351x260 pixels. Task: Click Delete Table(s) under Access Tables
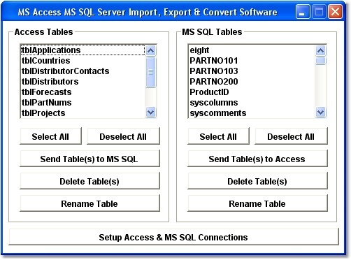click(x=89, y=181)
